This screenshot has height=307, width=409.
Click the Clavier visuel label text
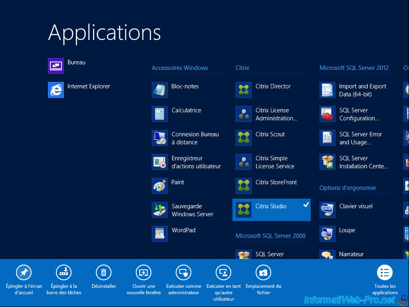pos(356,206)
